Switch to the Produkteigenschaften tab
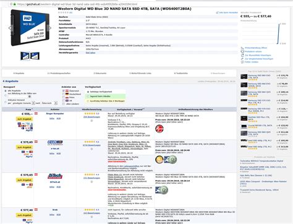 [x=59, y=73]
